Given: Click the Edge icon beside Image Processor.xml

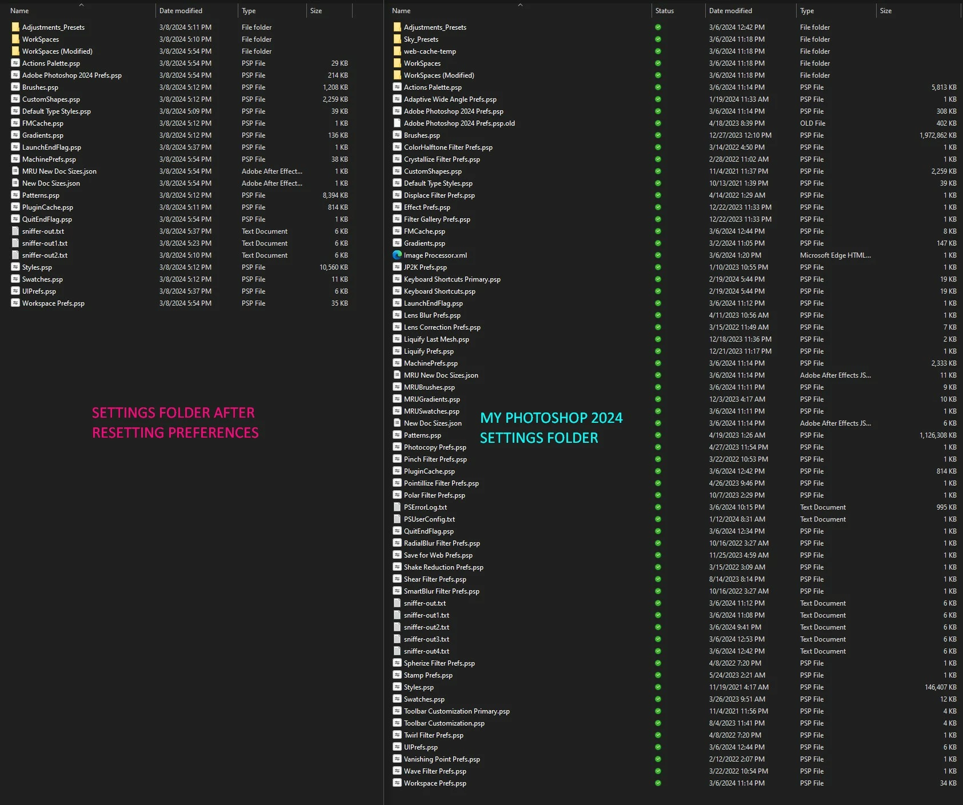Looking at the screenshot, I should click(x=397, y=255).
